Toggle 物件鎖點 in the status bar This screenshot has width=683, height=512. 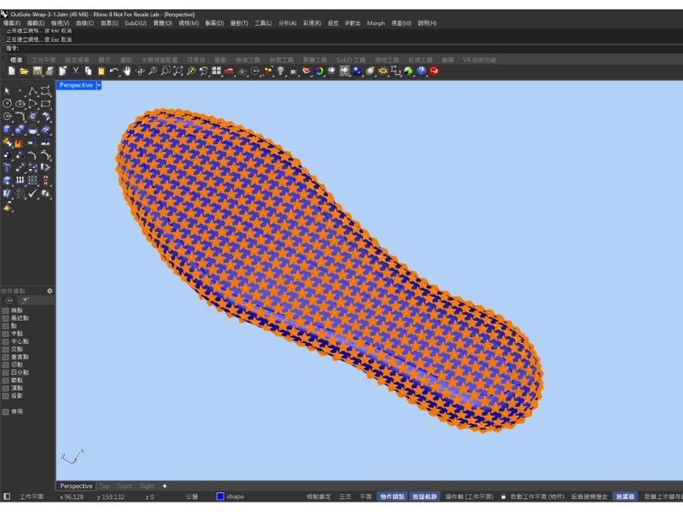391,496
